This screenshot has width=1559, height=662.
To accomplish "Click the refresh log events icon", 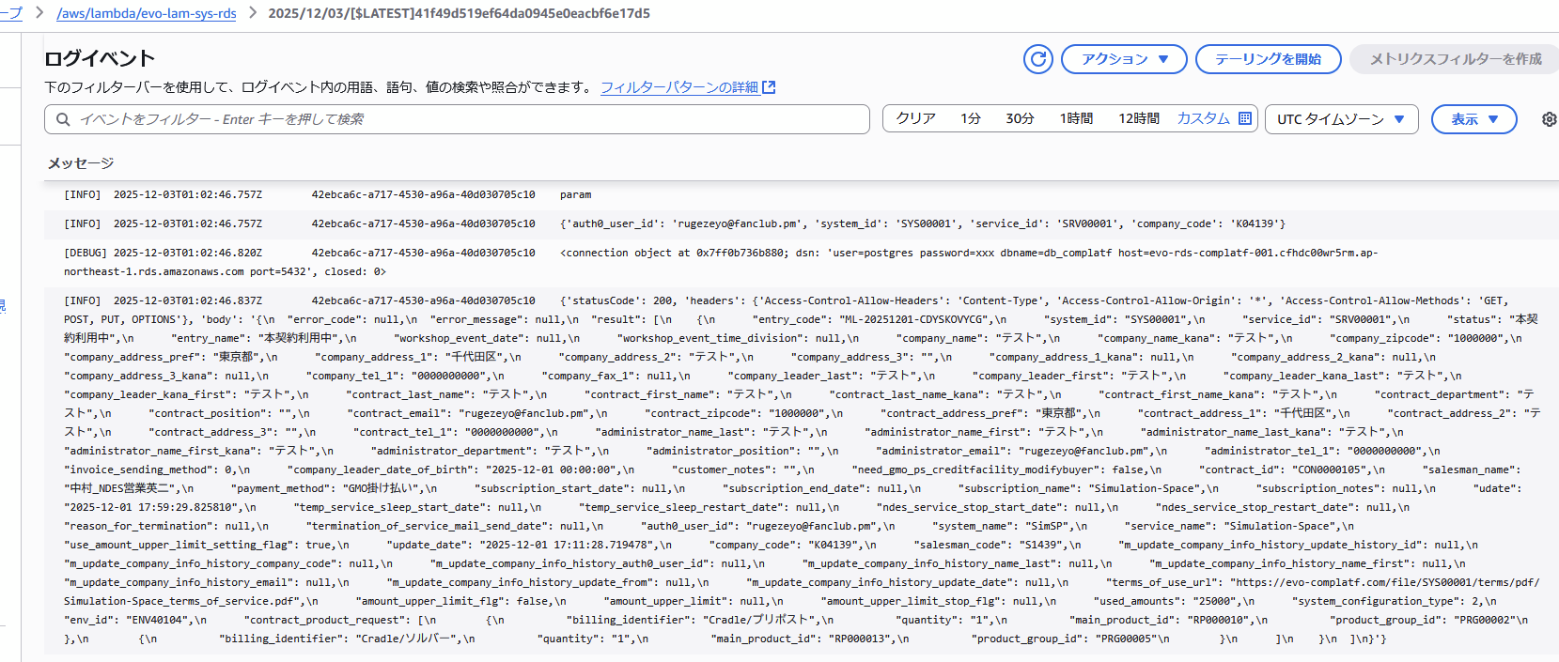I will click(x=1038, y=59).
